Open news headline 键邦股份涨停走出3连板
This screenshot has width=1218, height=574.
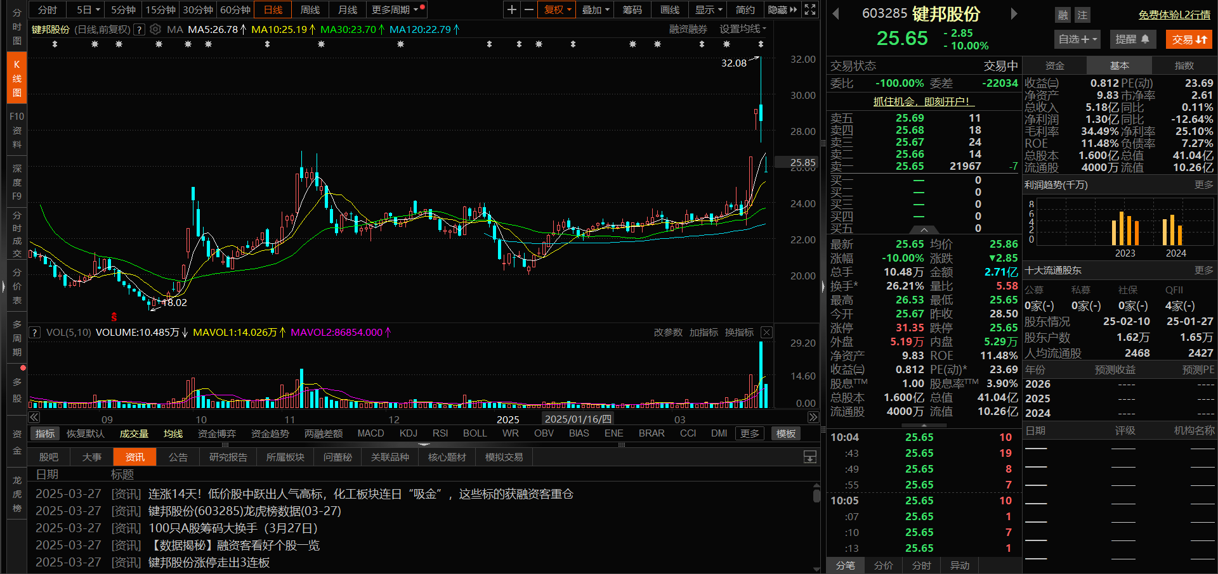[x=209, y=562]
